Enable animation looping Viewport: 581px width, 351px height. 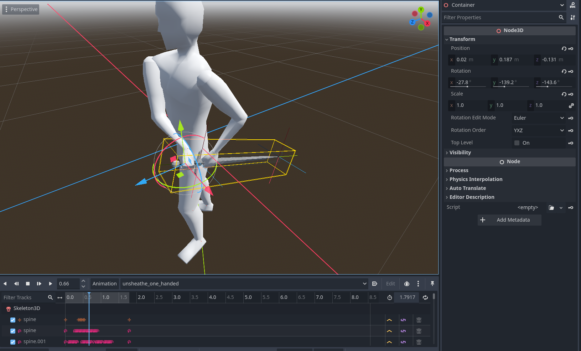[x=425, y=297]
